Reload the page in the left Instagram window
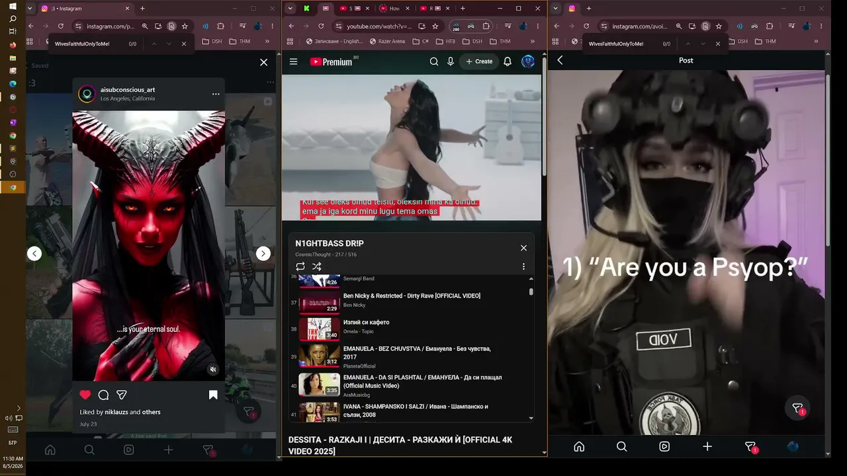 61,26
